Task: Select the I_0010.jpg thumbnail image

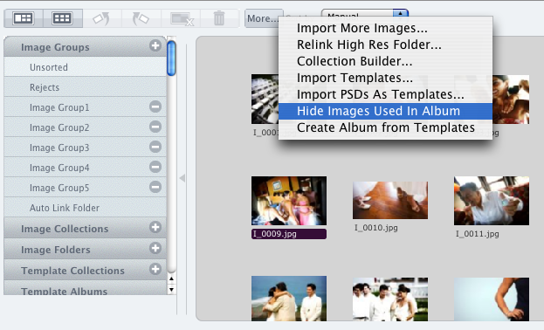Action: pos(390,200)
